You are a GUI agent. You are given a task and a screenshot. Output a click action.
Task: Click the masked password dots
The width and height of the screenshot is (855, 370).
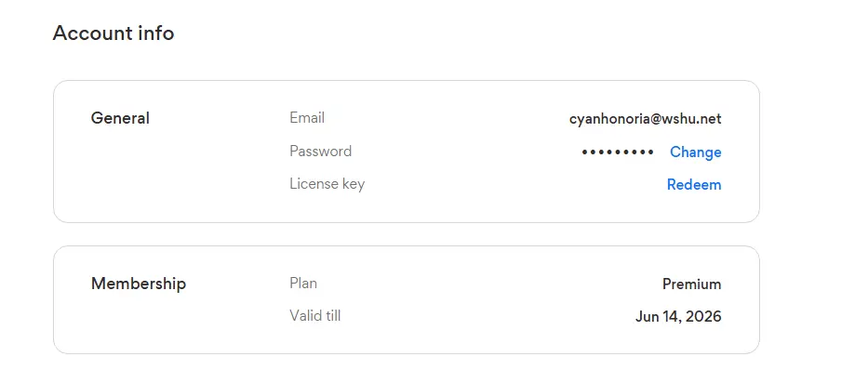tap(618, 152)
